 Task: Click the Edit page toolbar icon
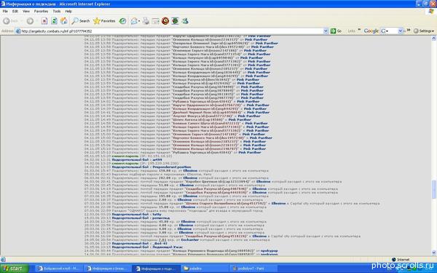(156, 21)
